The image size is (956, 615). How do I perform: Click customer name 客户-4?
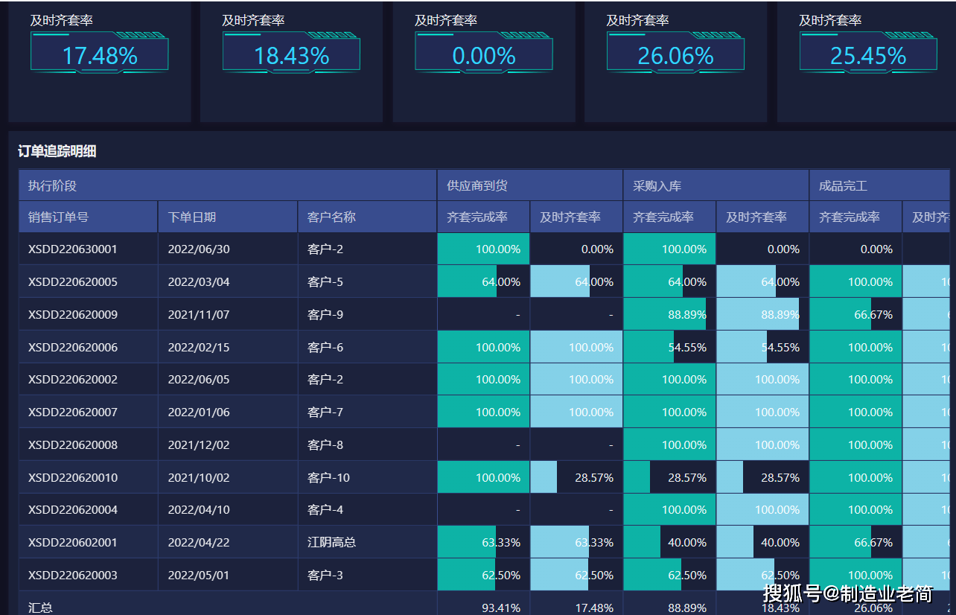[x=325, y=510]
